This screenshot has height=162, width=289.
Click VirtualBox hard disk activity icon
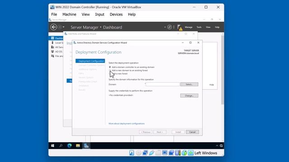pos(131,153)
